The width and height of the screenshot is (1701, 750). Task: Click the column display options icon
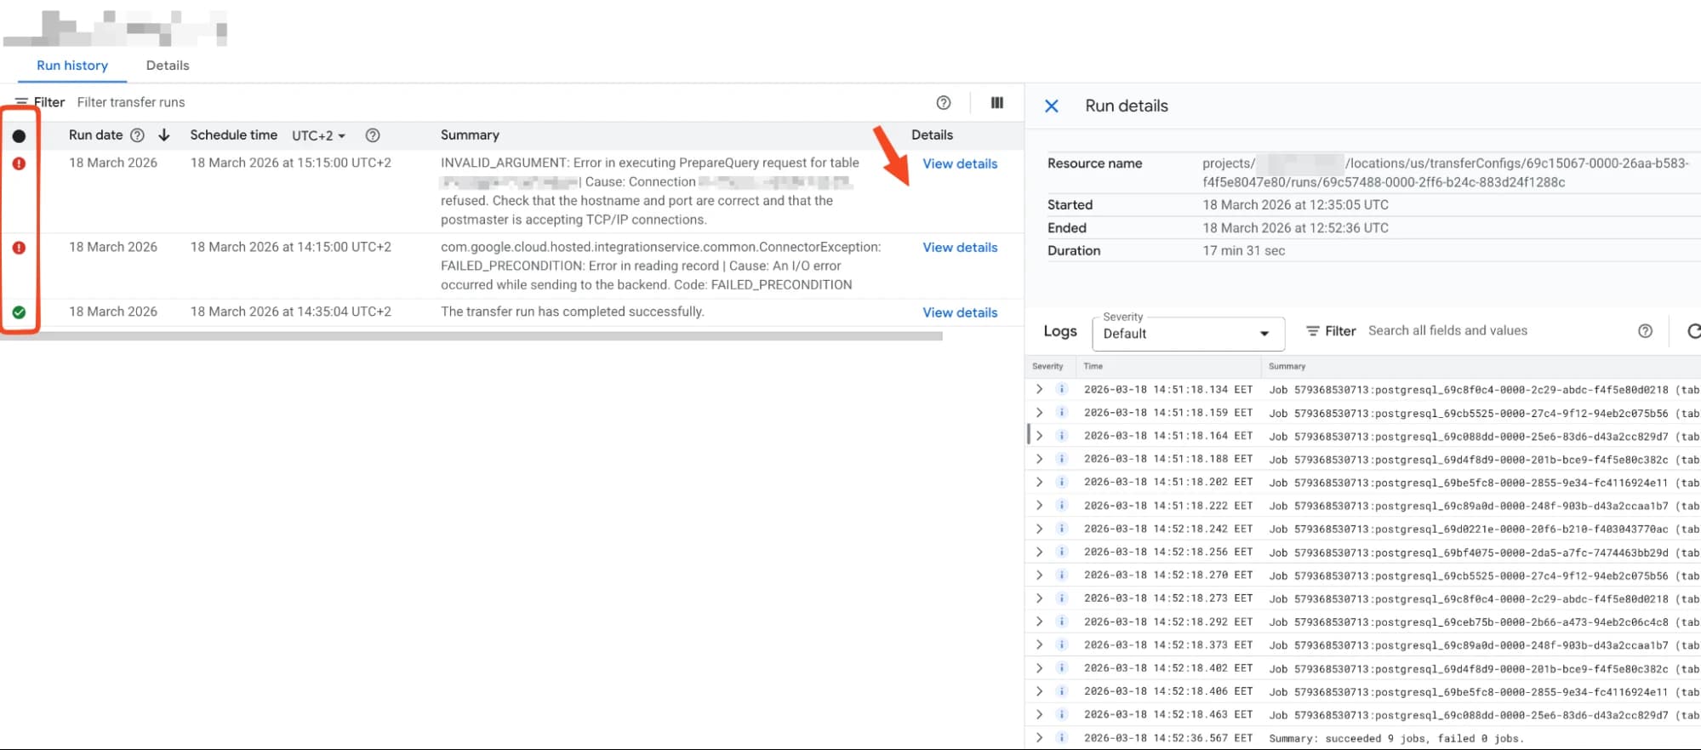[x=996, y=103]
